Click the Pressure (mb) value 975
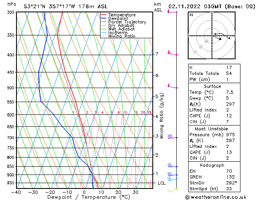 [x=231, y=135]
